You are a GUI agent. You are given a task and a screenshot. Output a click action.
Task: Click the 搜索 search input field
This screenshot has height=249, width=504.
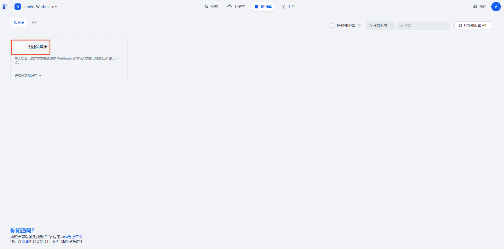[x=423, y=26]
